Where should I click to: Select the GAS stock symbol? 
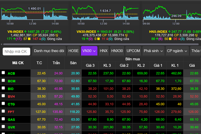(12, 119)
